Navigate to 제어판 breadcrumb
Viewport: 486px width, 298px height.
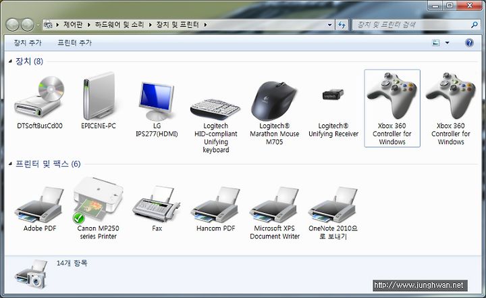point(73,24)
